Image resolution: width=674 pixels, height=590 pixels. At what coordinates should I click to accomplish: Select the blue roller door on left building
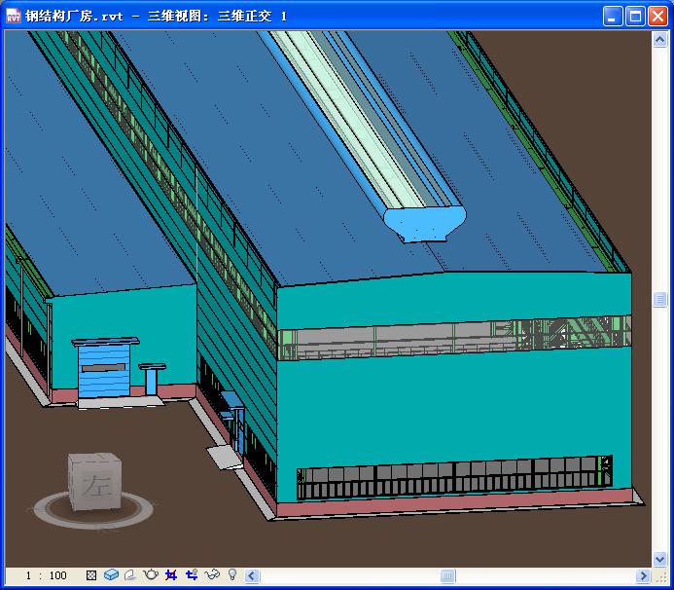(104, 372)
